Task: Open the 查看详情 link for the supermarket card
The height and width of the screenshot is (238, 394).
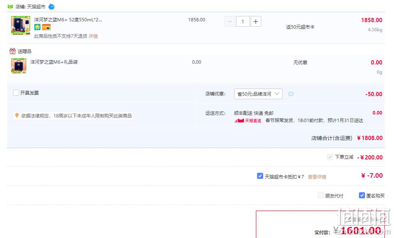Action: 317,177
